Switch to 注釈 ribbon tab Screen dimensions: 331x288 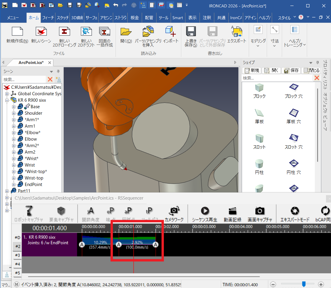pyautogui.click(x=207, y=18)
